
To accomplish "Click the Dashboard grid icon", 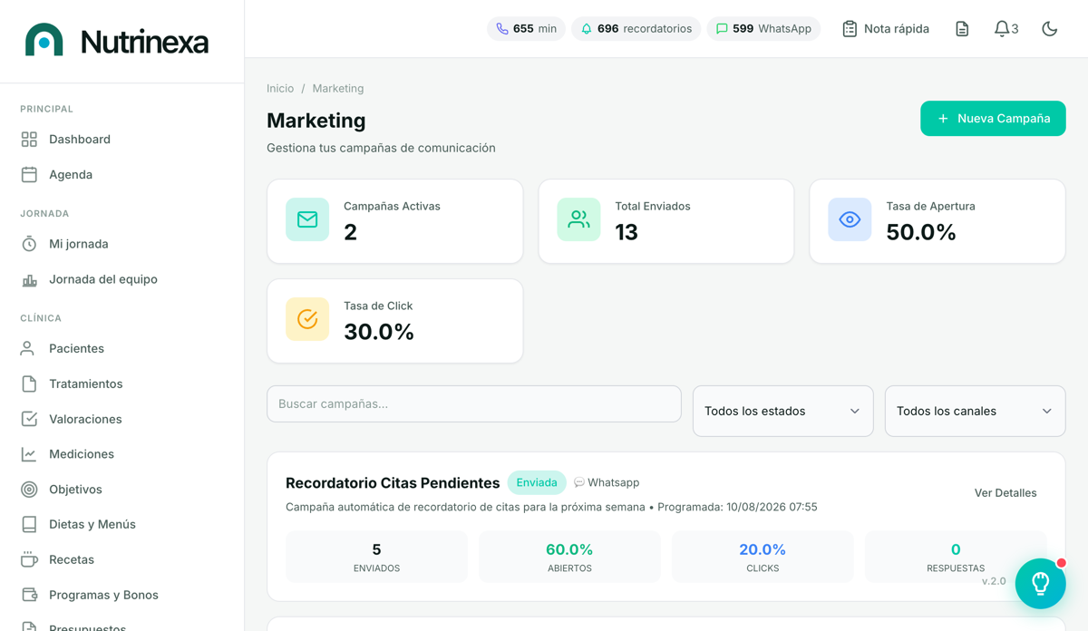I will pyautogui.click(x=29, y=139).
